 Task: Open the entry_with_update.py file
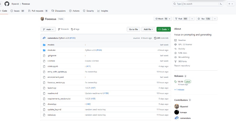tap(57, 72)
